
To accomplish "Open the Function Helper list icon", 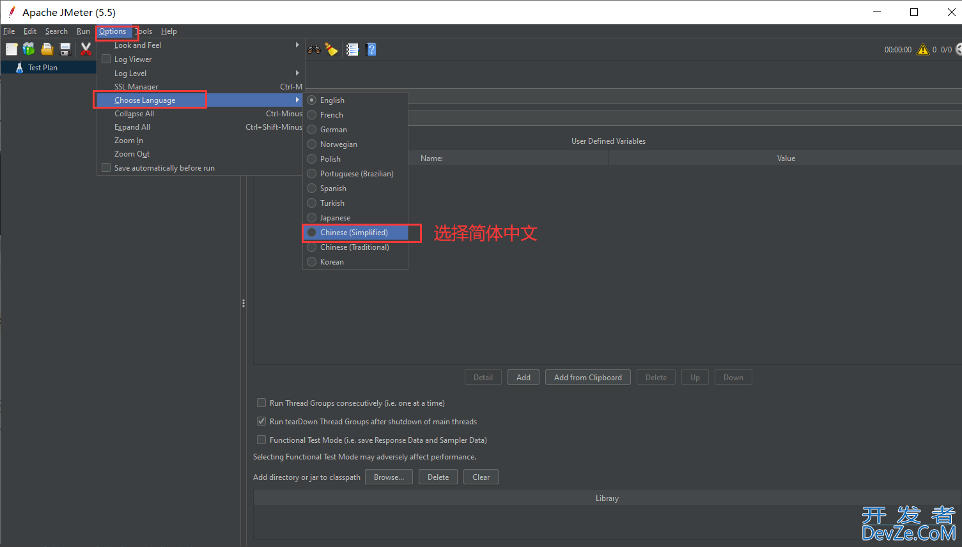I will pos(352,49).
